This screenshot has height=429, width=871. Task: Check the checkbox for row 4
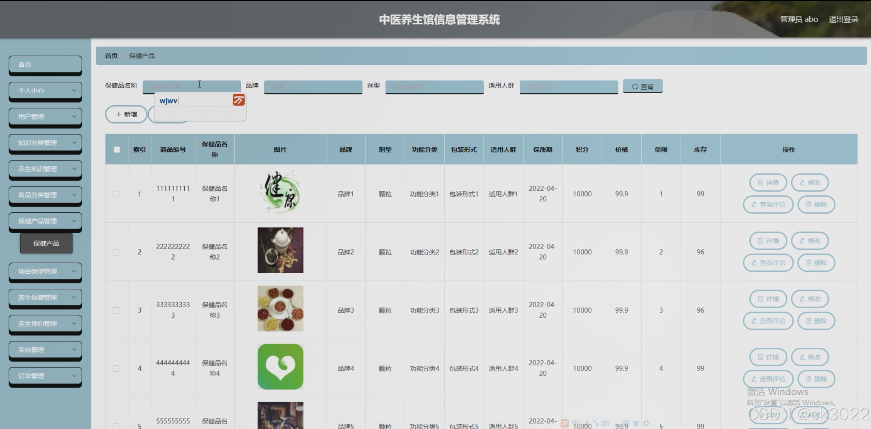click(116, 368)
